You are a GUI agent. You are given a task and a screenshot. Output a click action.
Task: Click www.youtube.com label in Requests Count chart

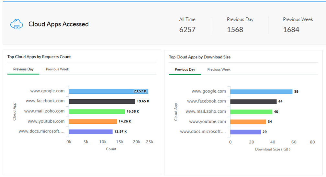click(x=46, y=121)
